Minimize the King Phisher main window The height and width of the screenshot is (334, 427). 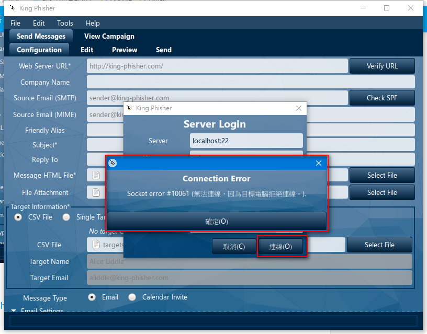tap(363, 8)
